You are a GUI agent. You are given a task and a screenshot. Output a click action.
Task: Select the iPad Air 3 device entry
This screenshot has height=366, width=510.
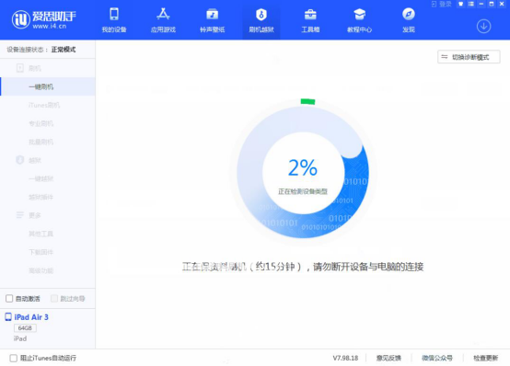coord(27,317)
